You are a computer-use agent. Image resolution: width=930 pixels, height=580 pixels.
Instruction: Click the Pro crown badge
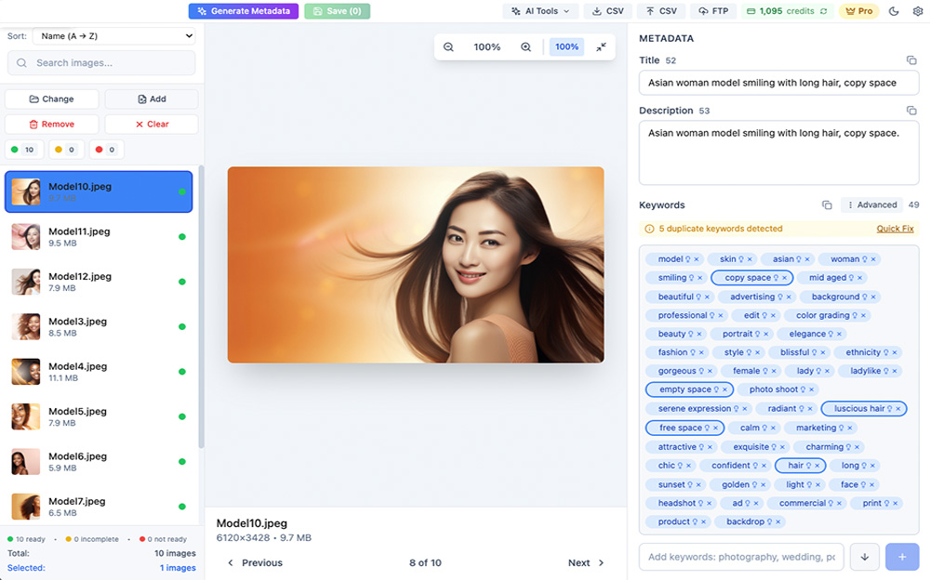[x=858, y=11]
